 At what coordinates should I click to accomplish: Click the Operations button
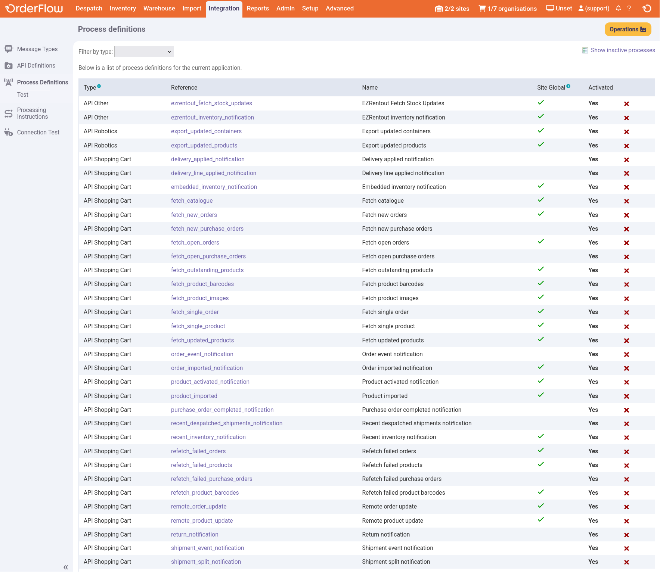pos(628,29)
